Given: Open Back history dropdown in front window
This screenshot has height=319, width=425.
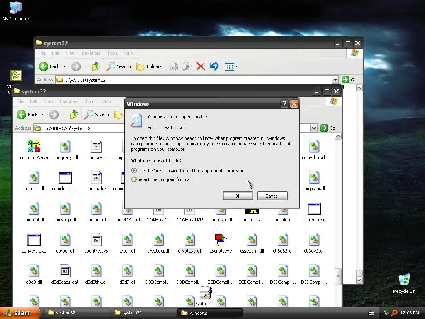Looking at the screenshot, I should point(43,115).
